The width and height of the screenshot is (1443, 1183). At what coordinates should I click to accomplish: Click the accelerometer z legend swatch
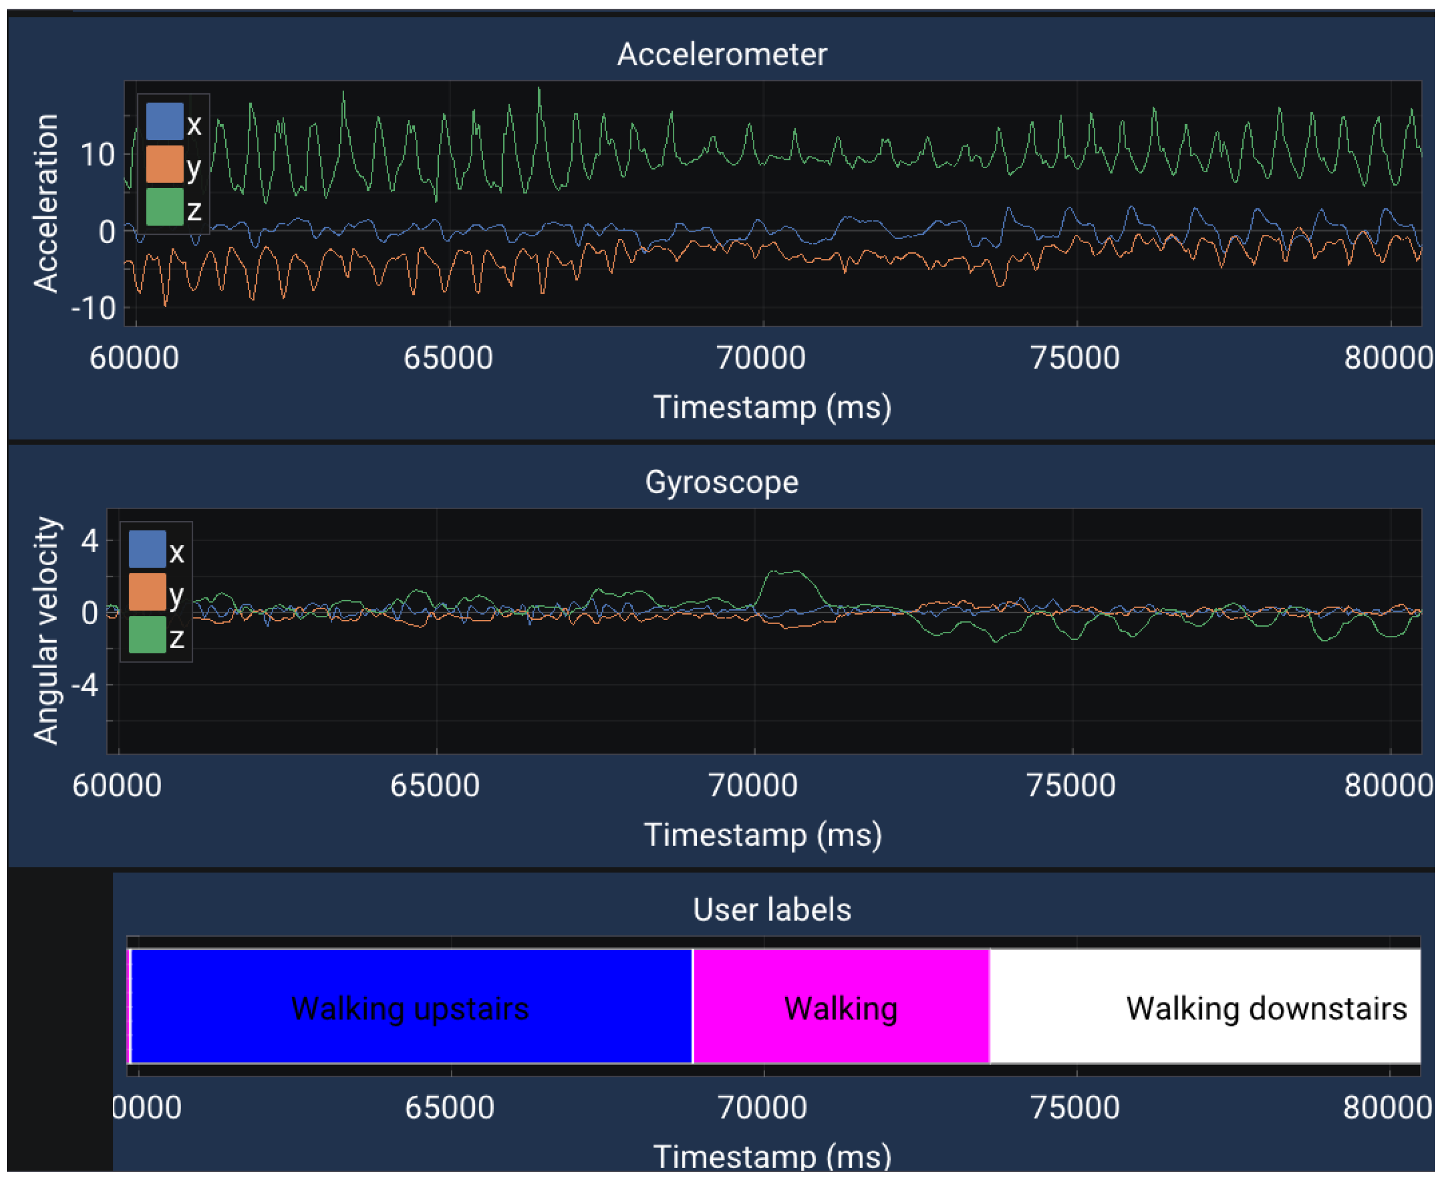(164, 207)
